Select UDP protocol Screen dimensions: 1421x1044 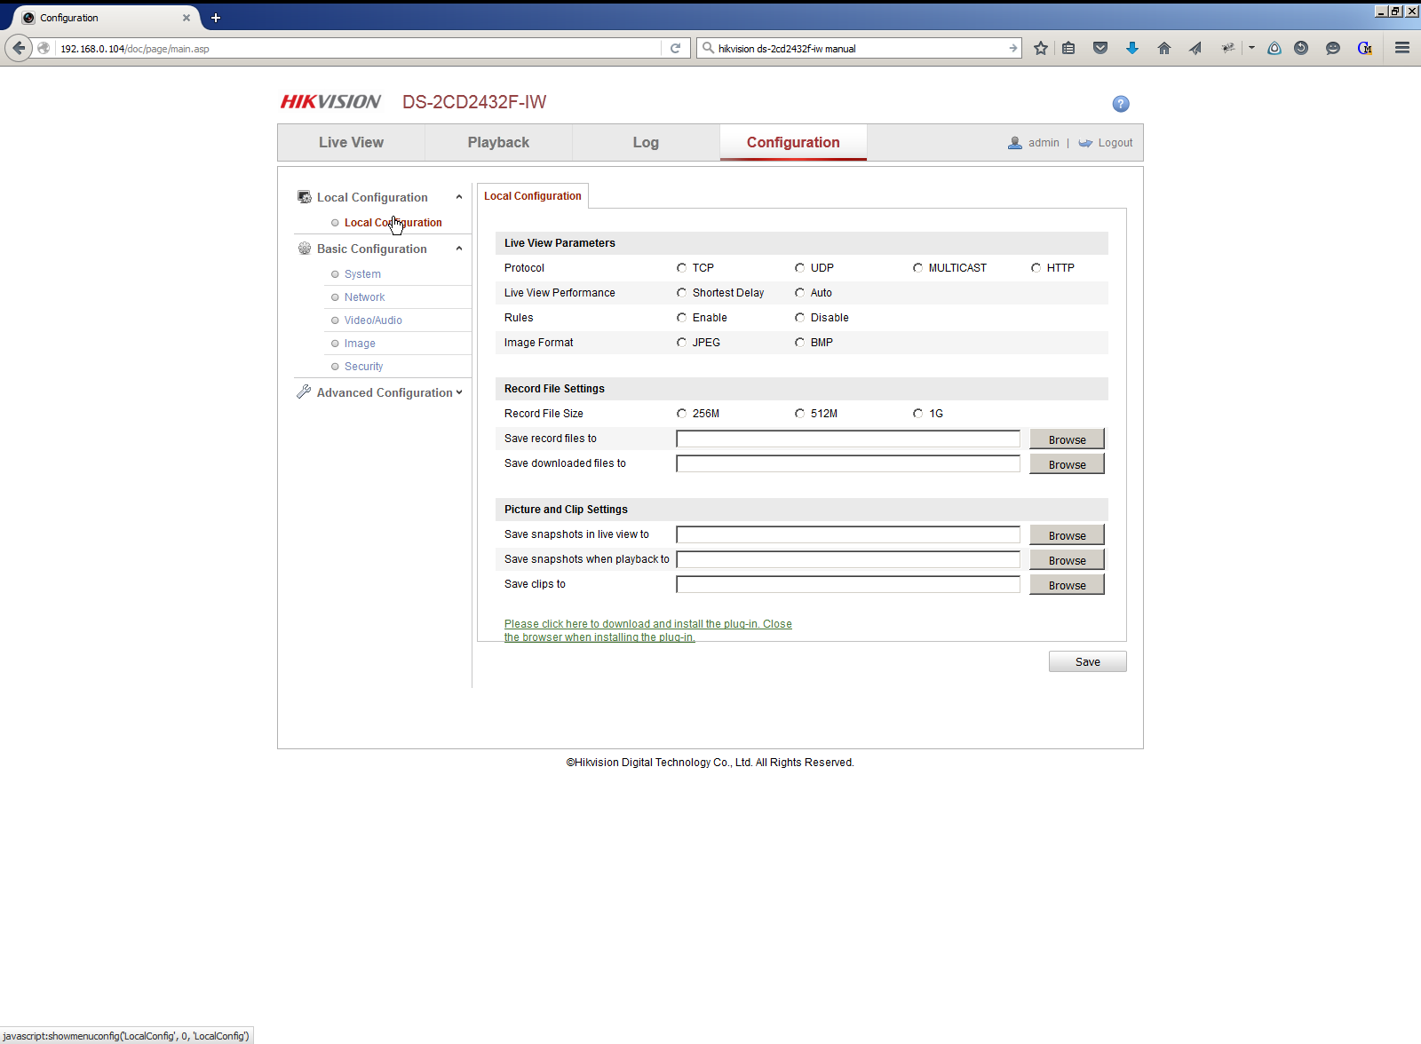pyautogui.click(x=799, y=268)
